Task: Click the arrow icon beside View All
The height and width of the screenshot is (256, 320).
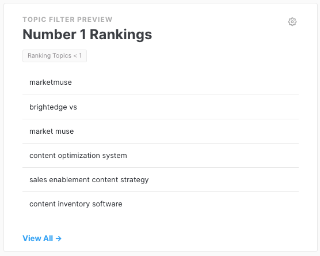Action: pos(59,239)
